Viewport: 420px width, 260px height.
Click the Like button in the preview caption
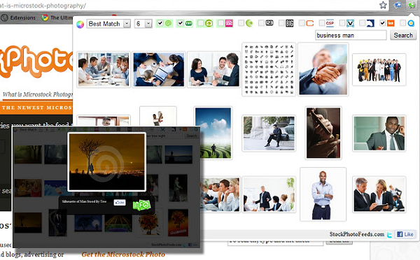(x=120, y=203)
